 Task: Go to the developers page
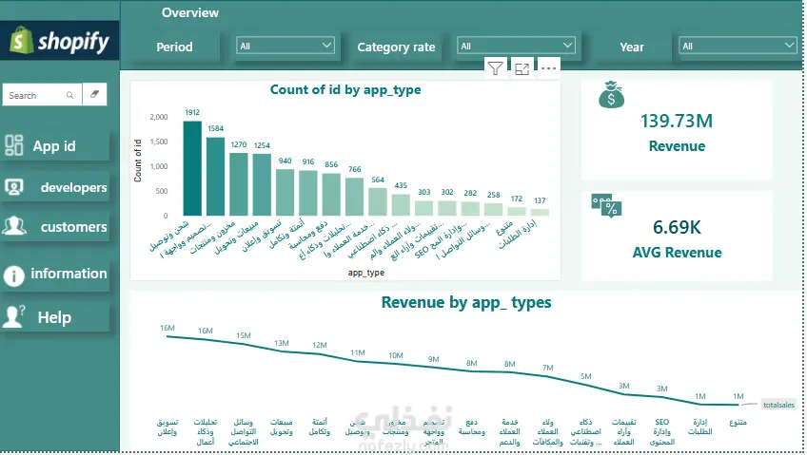coord(54,187)
